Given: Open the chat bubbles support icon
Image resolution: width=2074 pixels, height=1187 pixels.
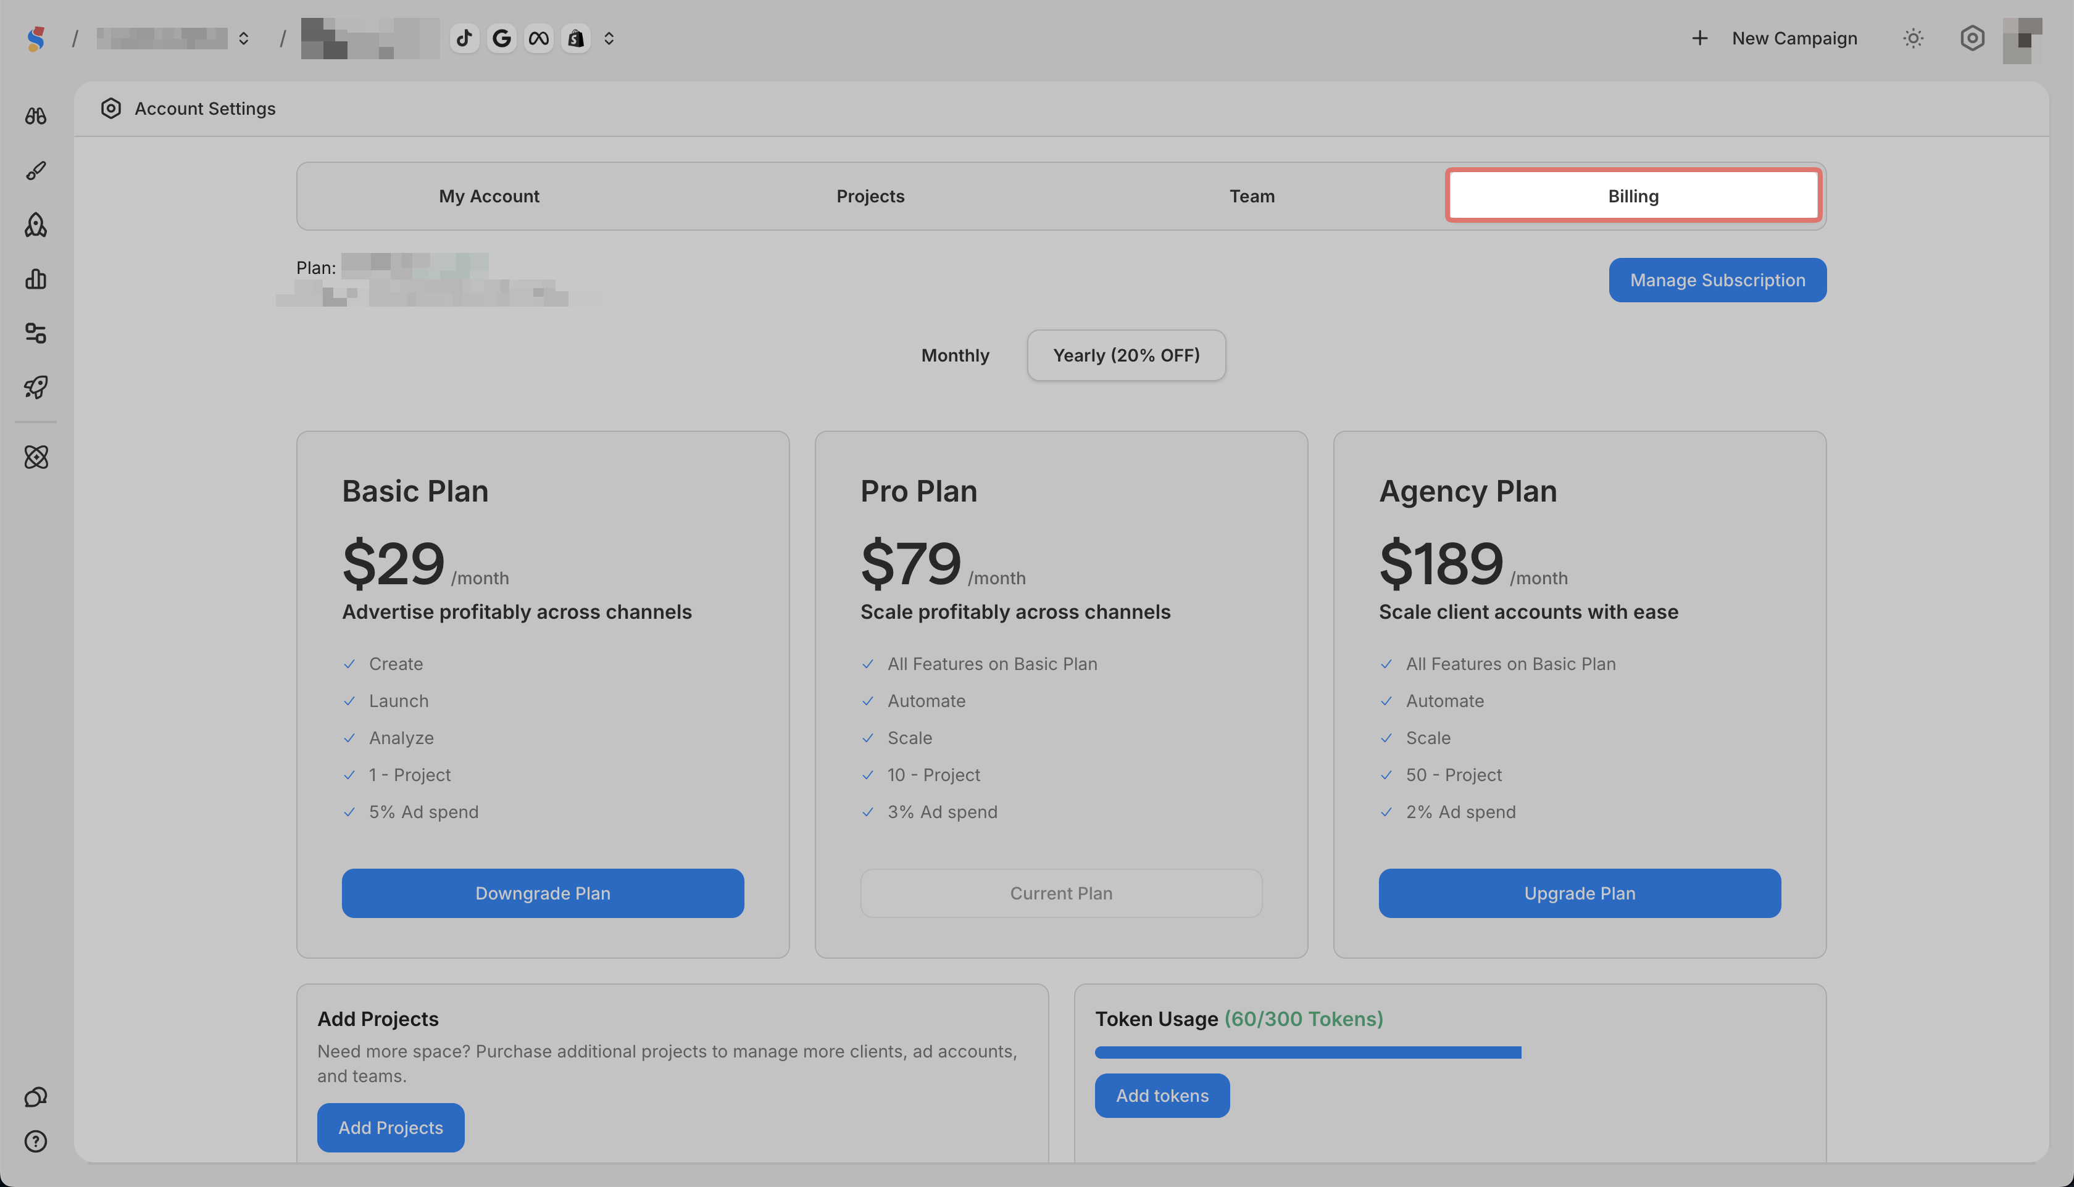Looking at the screenshot, I should (x=36, y=1098).
